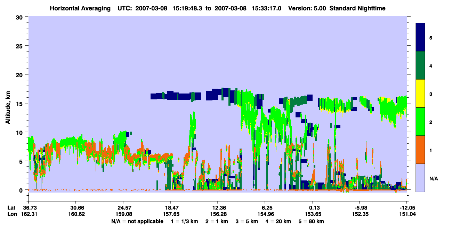
Task: Click the 'Lon' row label
Action: click(x=12, y=214)
